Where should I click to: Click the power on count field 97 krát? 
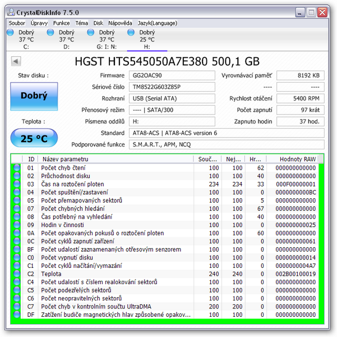click(x=301, y=110)
